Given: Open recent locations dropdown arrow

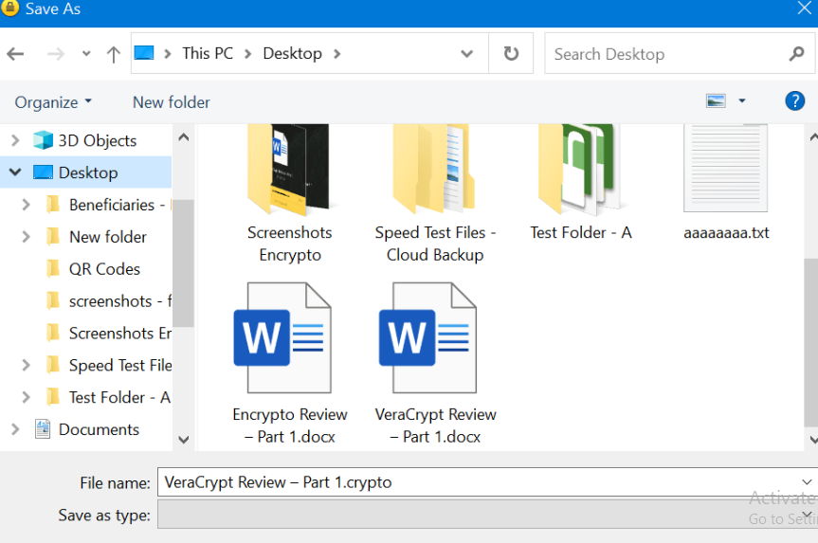Looking at the screenshot, I should (x=86, y=54).
